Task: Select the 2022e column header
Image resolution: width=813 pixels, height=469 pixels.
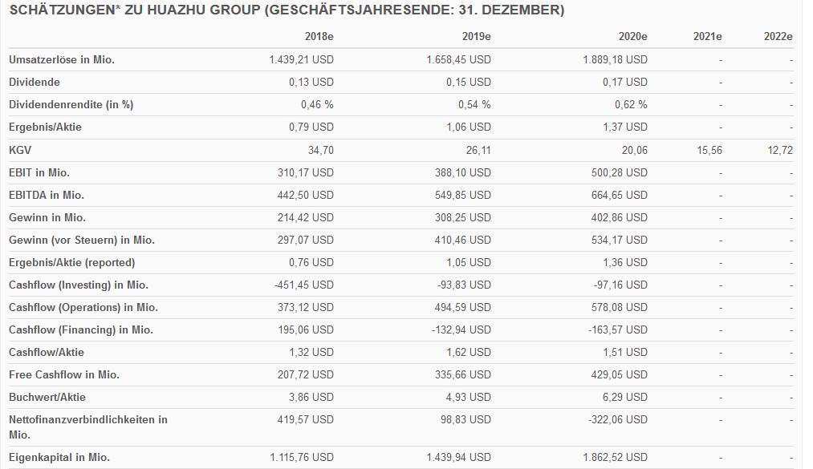Action: (778, 37)
